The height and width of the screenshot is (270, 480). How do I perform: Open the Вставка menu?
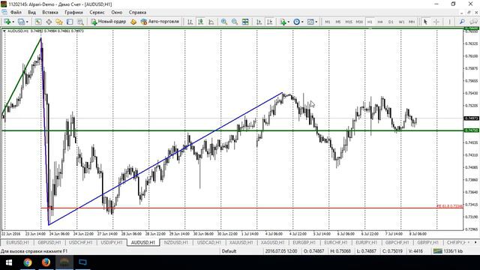[50, 12]
